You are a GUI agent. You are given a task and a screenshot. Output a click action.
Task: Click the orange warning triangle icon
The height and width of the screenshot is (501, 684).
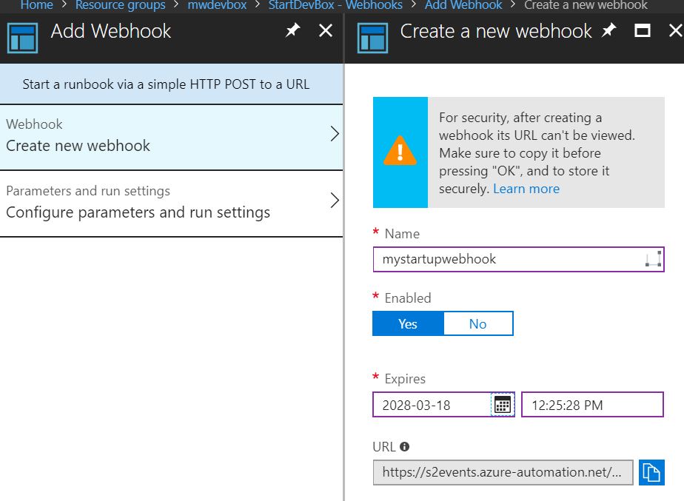400,151
